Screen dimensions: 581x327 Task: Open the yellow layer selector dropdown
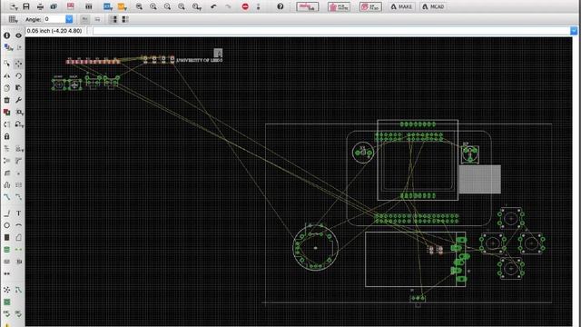[122, 6]
